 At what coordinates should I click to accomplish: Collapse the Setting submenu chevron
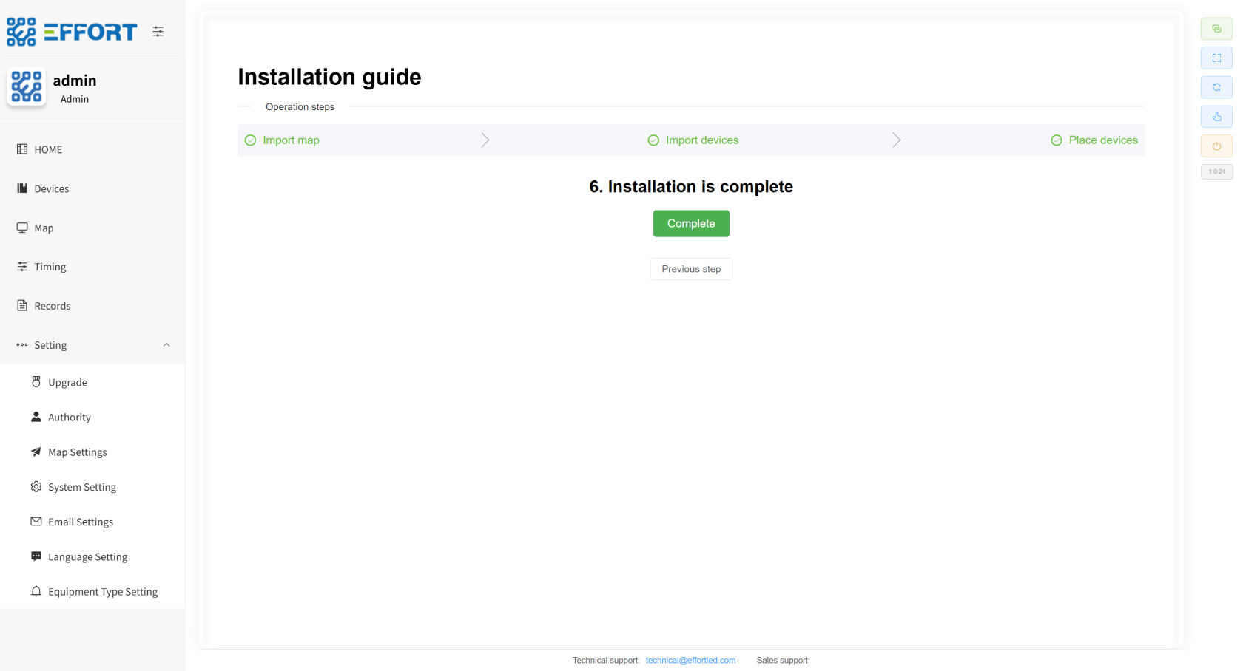point(166,345)
